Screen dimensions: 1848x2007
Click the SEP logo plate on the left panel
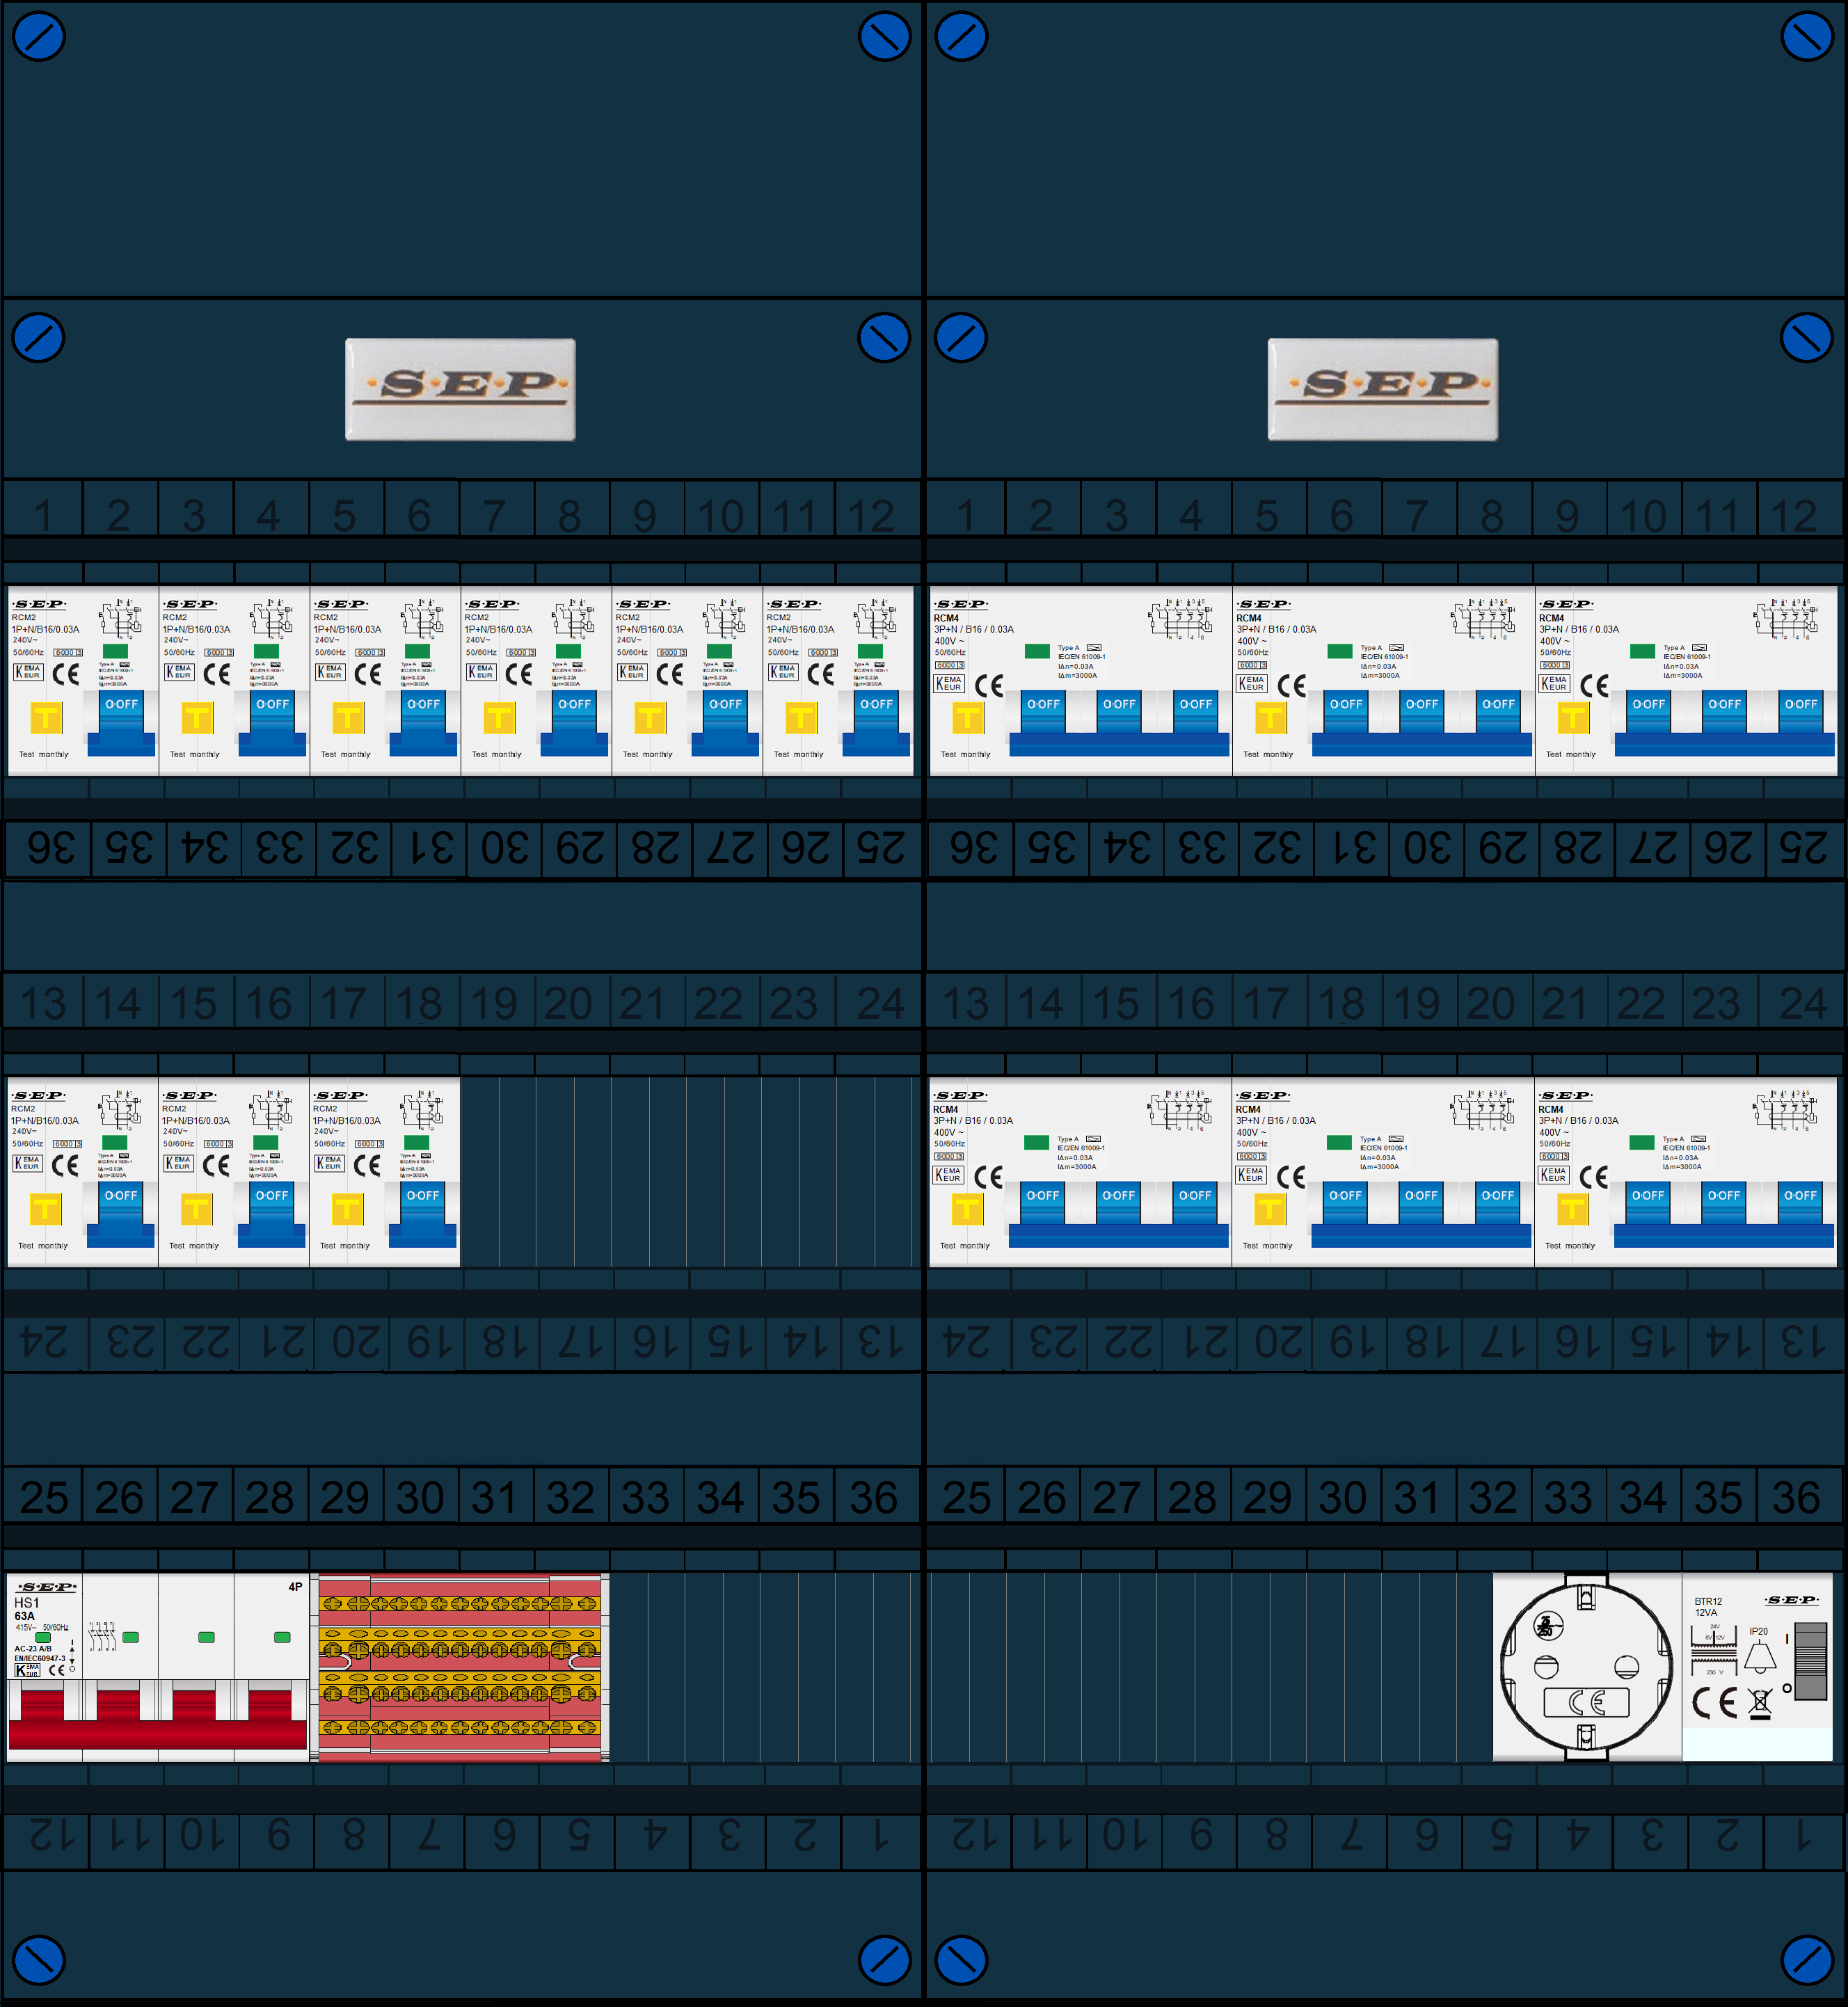pos(460,389)
